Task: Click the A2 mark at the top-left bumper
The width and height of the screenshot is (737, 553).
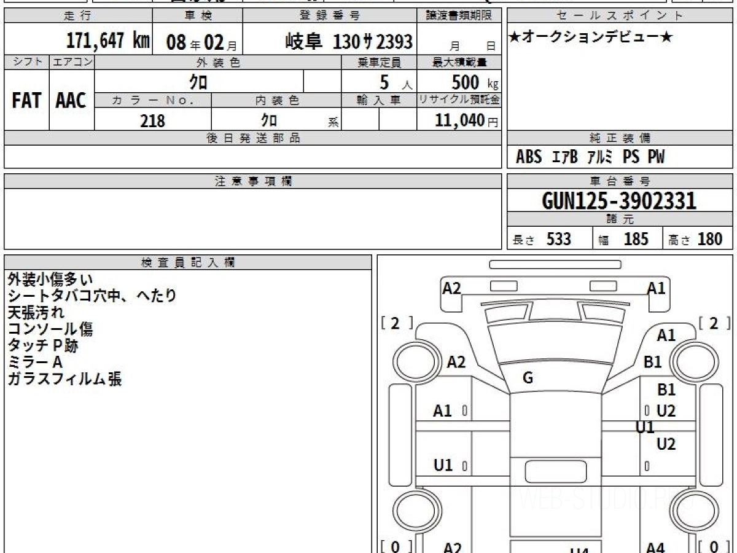Action: (452, 288)
